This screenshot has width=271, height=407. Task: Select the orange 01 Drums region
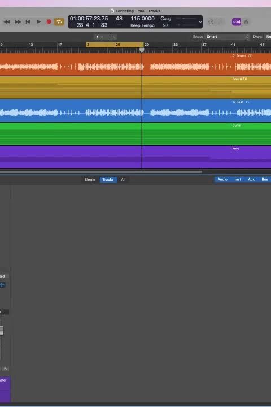click(x=135, y=64)
